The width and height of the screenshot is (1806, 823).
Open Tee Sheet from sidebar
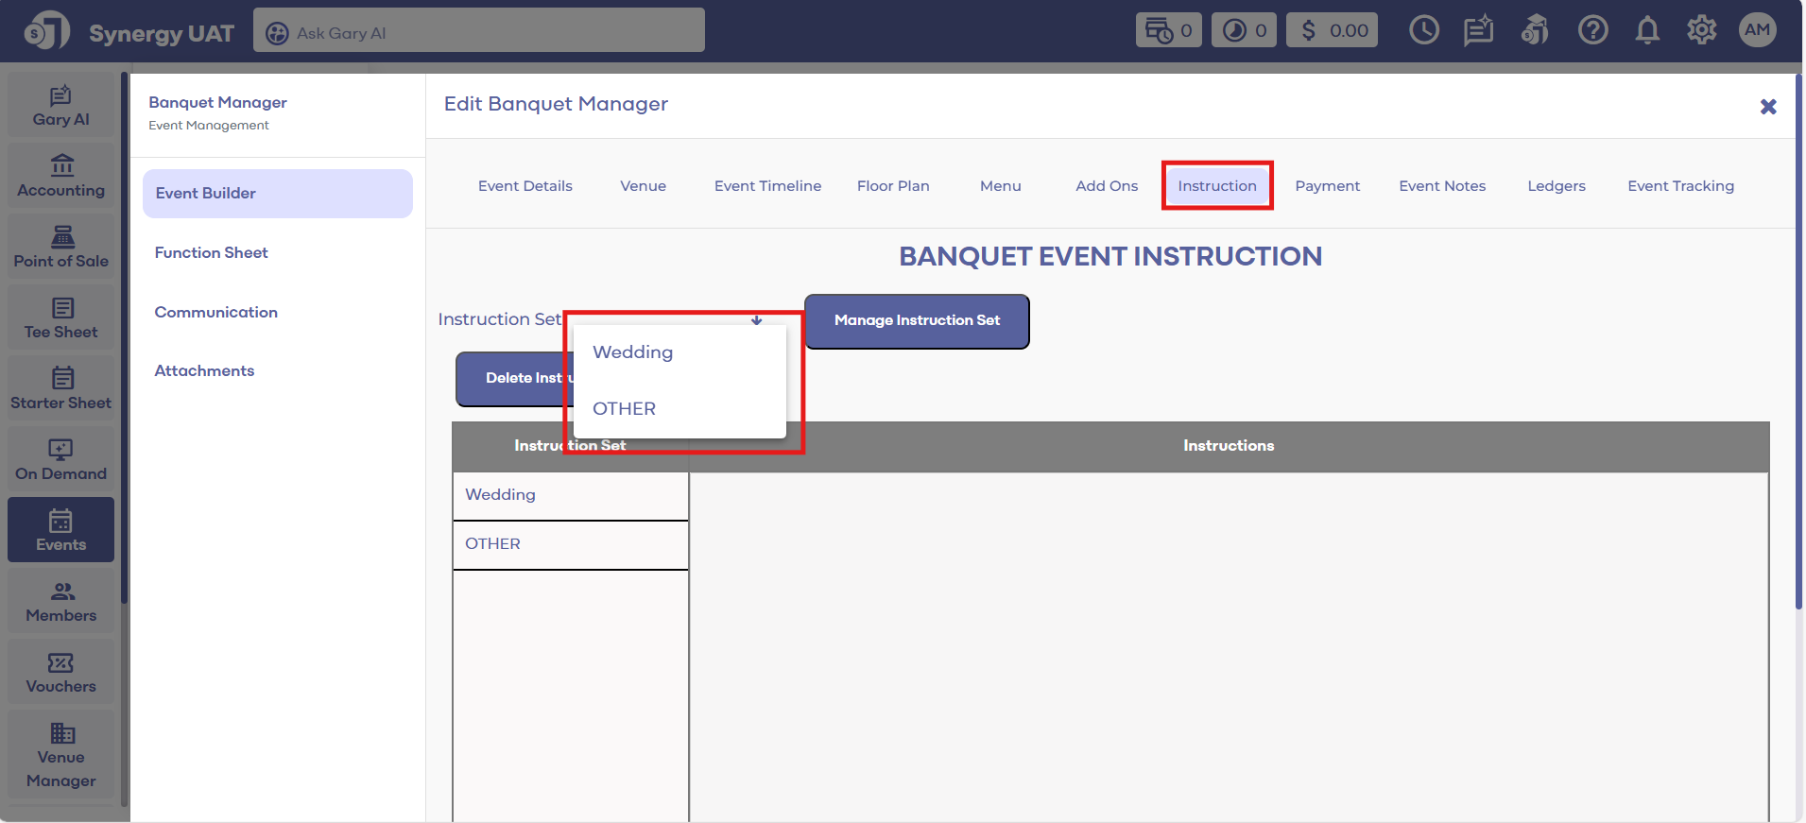coord(61,318)
